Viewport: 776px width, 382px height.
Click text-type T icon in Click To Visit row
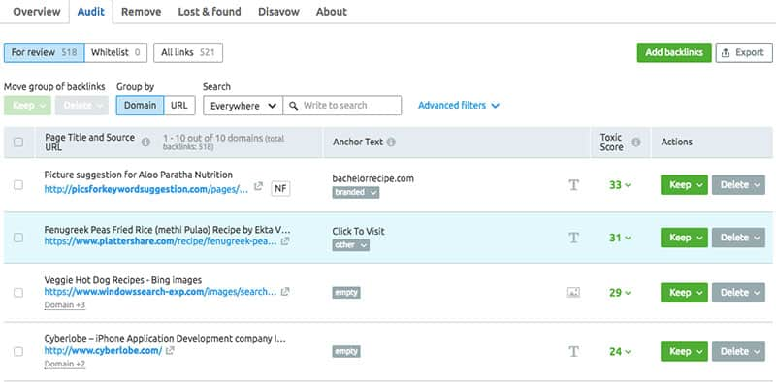coord(573,238)
